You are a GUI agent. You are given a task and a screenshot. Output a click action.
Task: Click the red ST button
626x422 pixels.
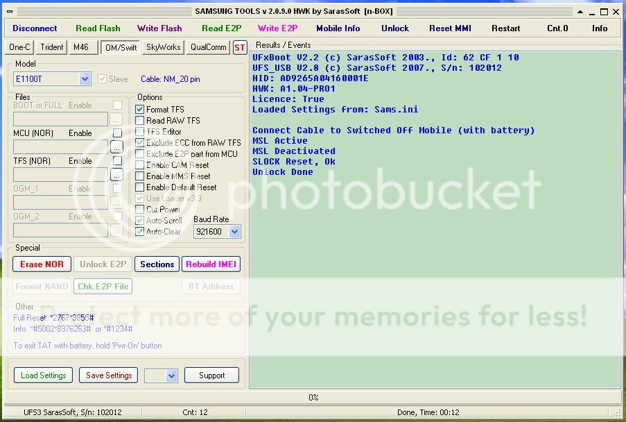[x=240, y=48]
